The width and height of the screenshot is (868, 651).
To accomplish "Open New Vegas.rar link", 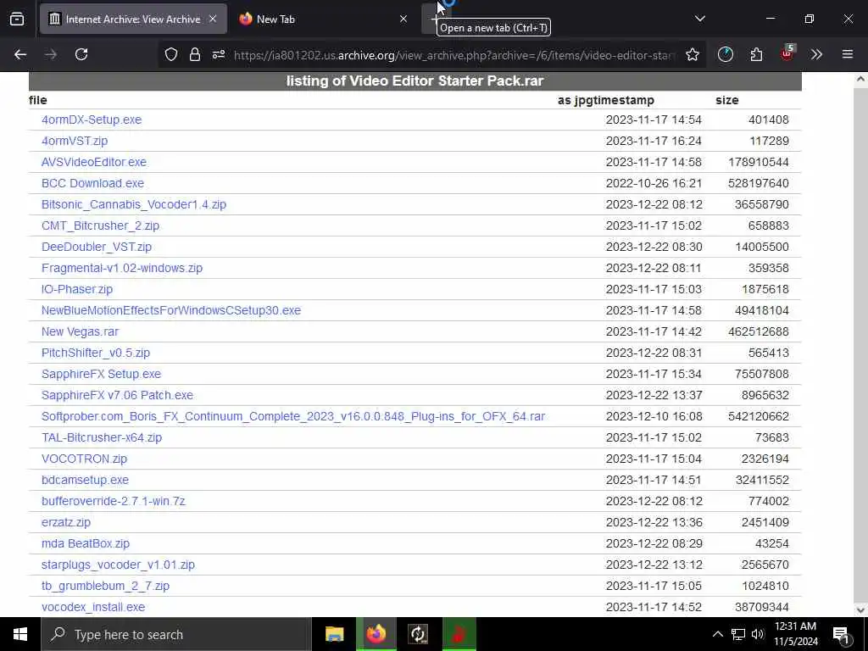I will pos(81,331).
